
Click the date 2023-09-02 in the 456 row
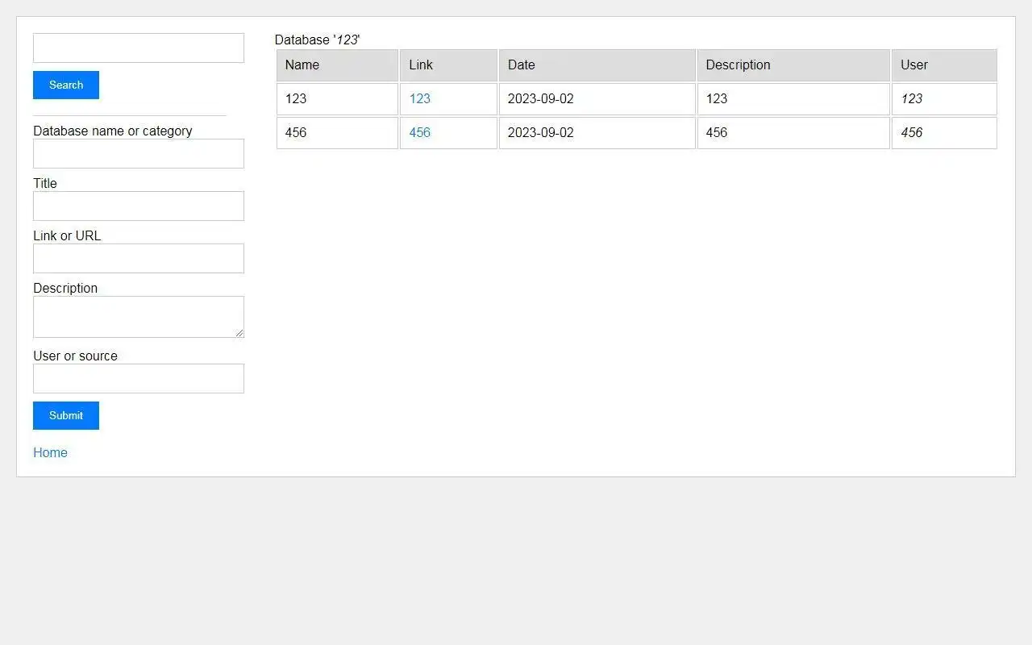point(597,133)
